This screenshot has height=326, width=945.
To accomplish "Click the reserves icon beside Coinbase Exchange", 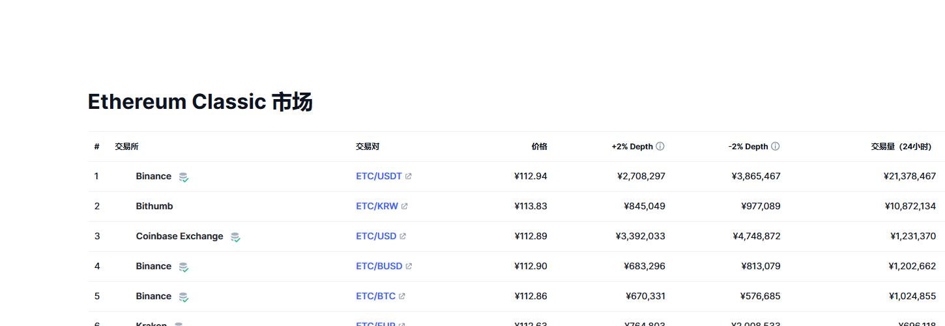I will [x=235, y=237].
